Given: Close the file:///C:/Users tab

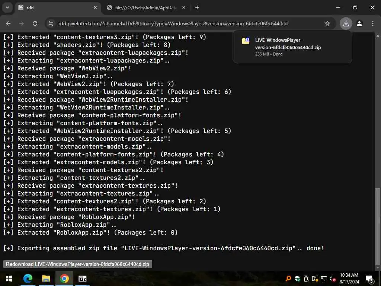Looking at the screenshot, I should click(184, 7).
